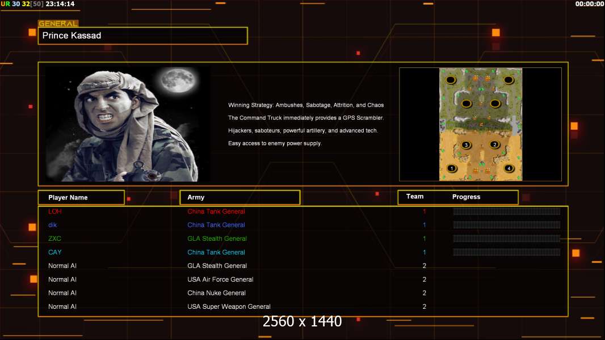The height and width of the screenshot is (340, 605).
Task: Click dik's China Tank General army
Action: 216,225
